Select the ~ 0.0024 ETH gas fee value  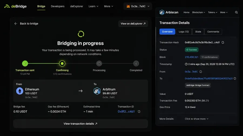[57, 112]
